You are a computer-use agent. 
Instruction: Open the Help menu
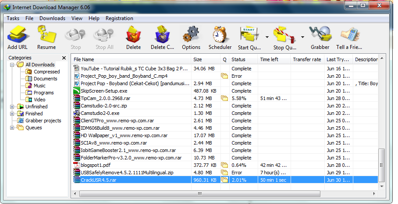click(x=94, y=18)
